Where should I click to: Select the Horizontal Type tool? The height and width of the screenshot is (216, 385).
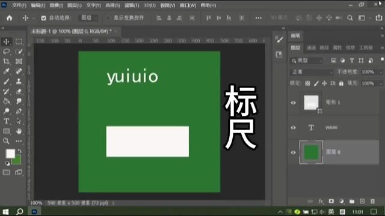[7, 121]
